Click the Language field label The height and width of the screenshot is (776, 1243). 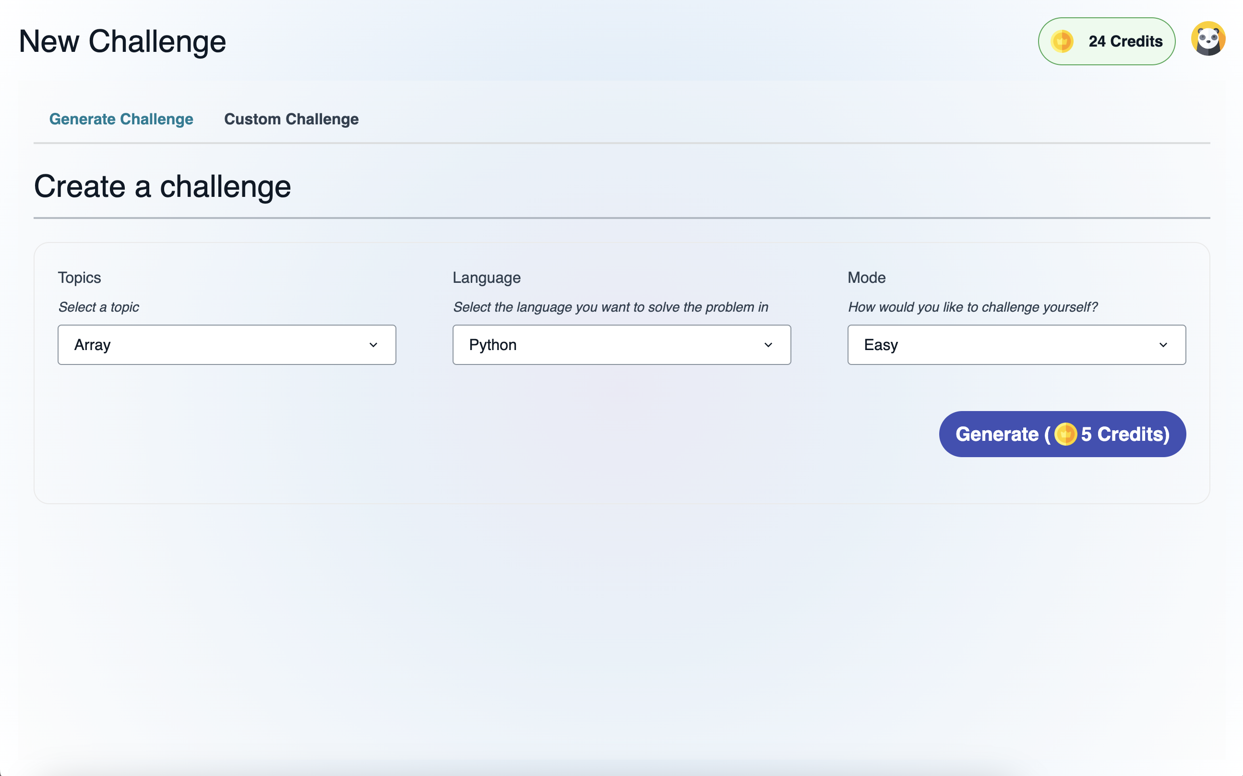click(486, 278)
